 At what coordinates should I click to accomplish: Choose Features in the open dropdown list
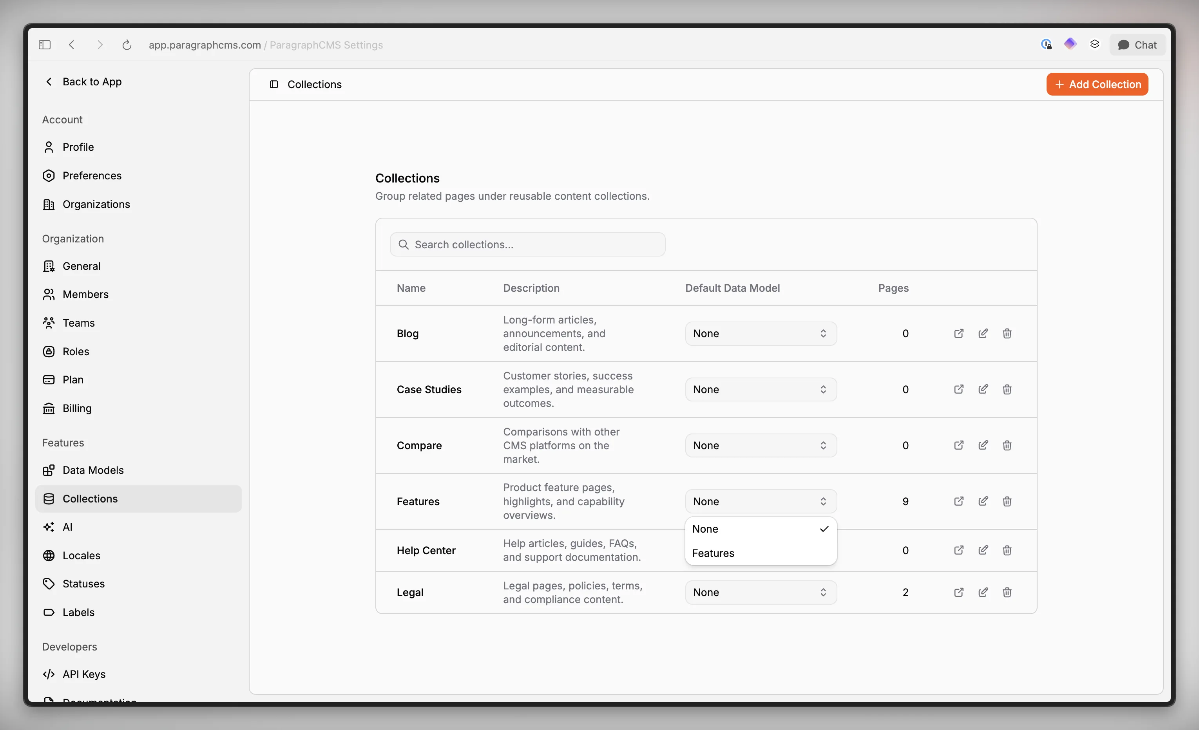coord(761,553)
